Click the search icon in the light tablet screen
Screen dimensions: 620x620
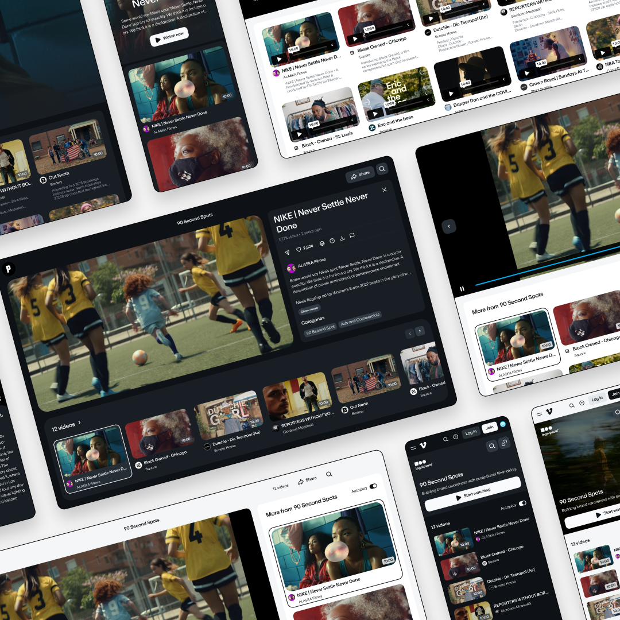point(329,474)
